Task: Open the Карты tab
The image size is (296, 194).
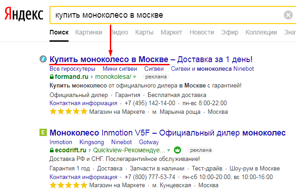Action: [x=144, y=33]
